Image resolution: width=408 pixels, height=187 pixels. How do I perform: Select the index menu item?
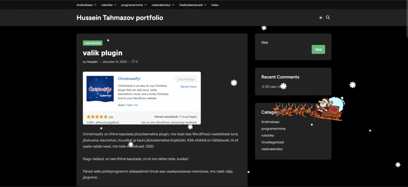point(215,5)
